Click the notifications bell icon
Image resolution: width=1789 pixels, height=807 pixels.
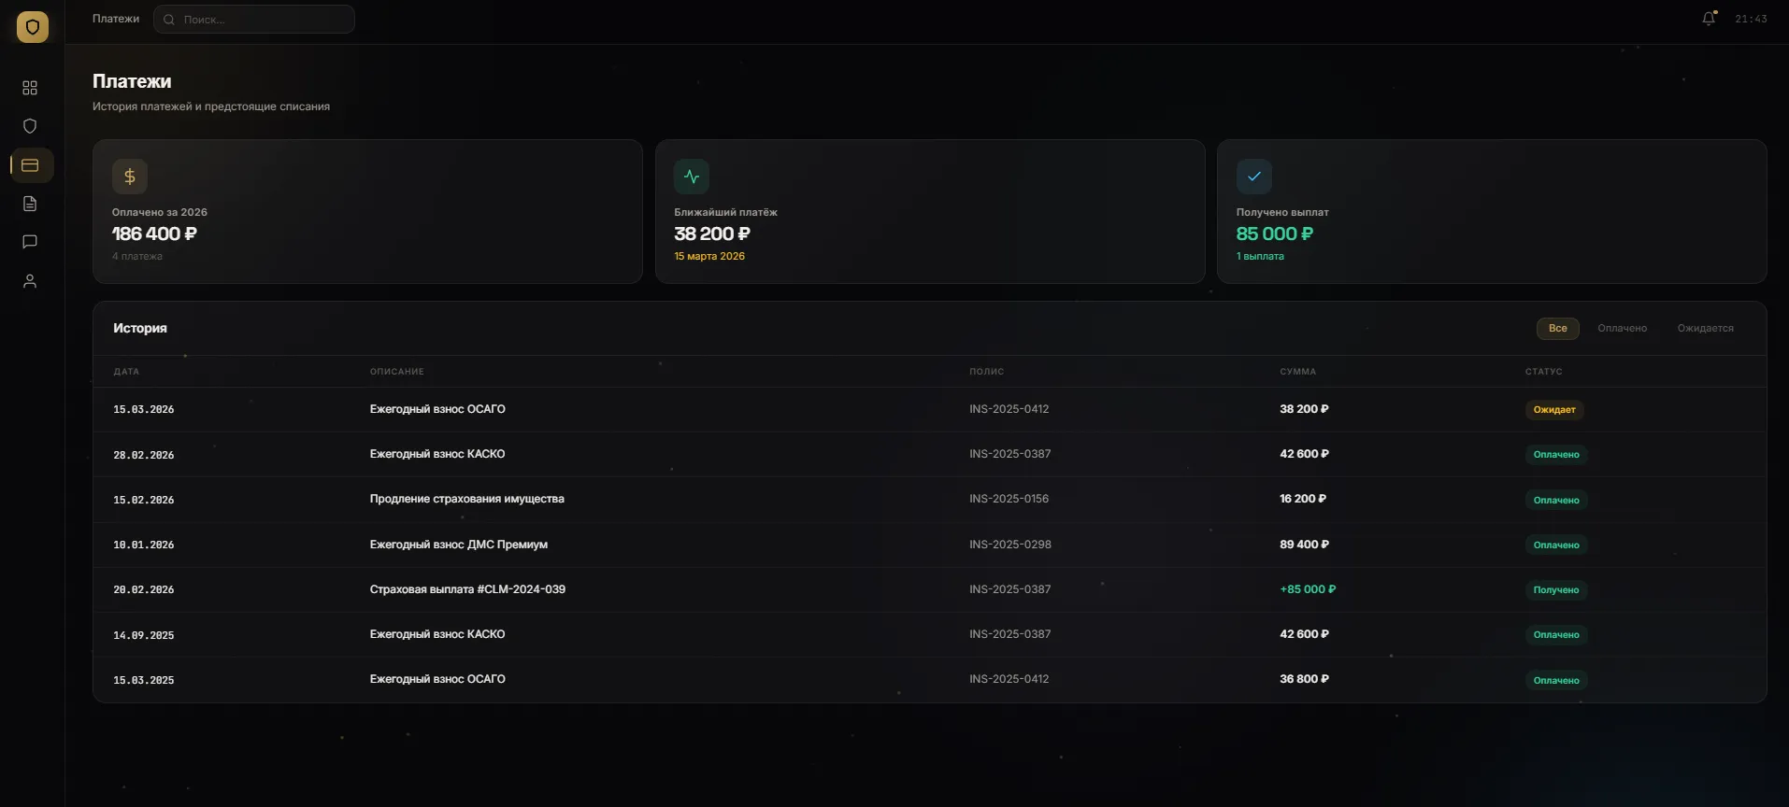pos(1709,19)
